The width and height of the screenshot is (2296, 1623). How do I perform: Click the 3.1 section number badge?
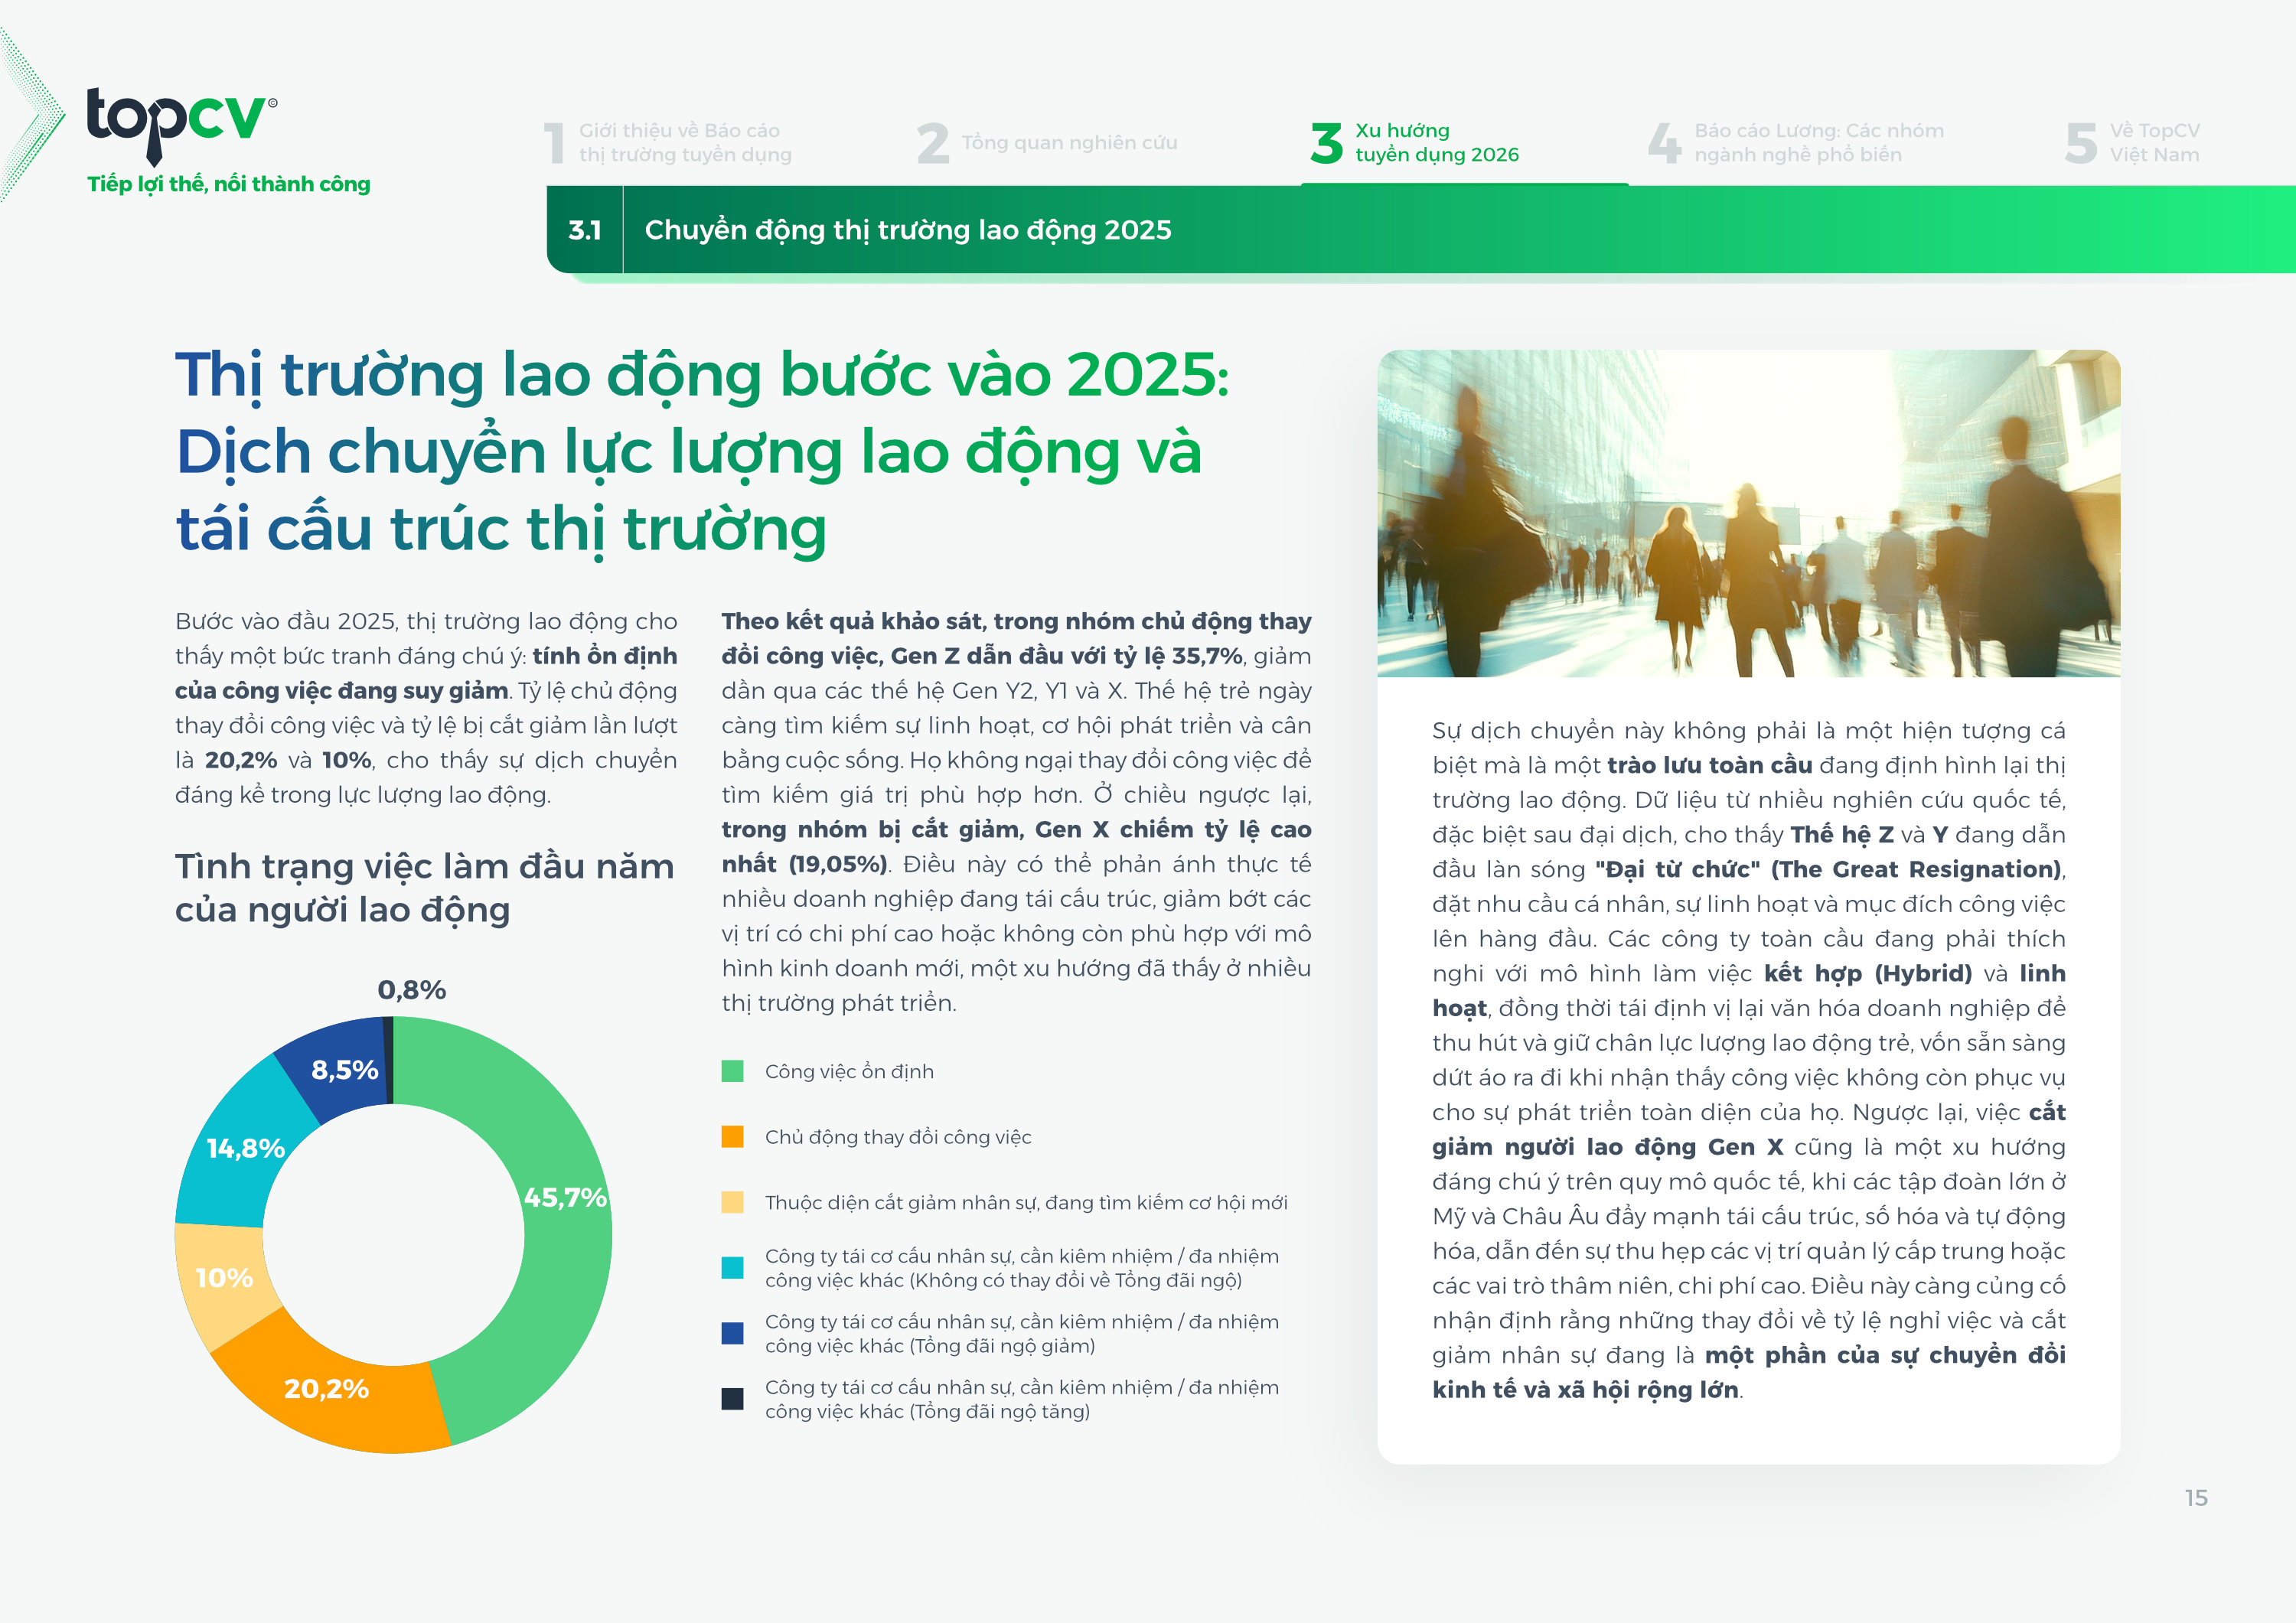585,230
